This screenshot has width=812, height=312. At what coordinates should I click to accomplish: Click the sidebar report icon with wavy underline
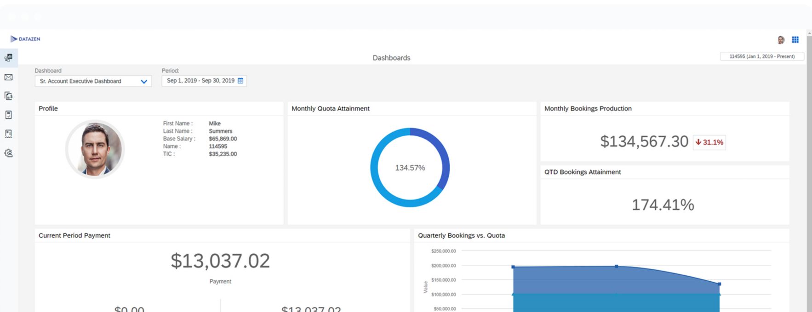pos(8,134)
